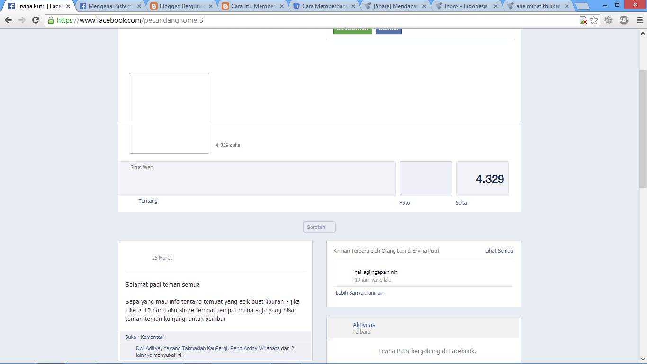The image size is (647, 364).
Task: Open the Tentang link
Action: (148, 201)
